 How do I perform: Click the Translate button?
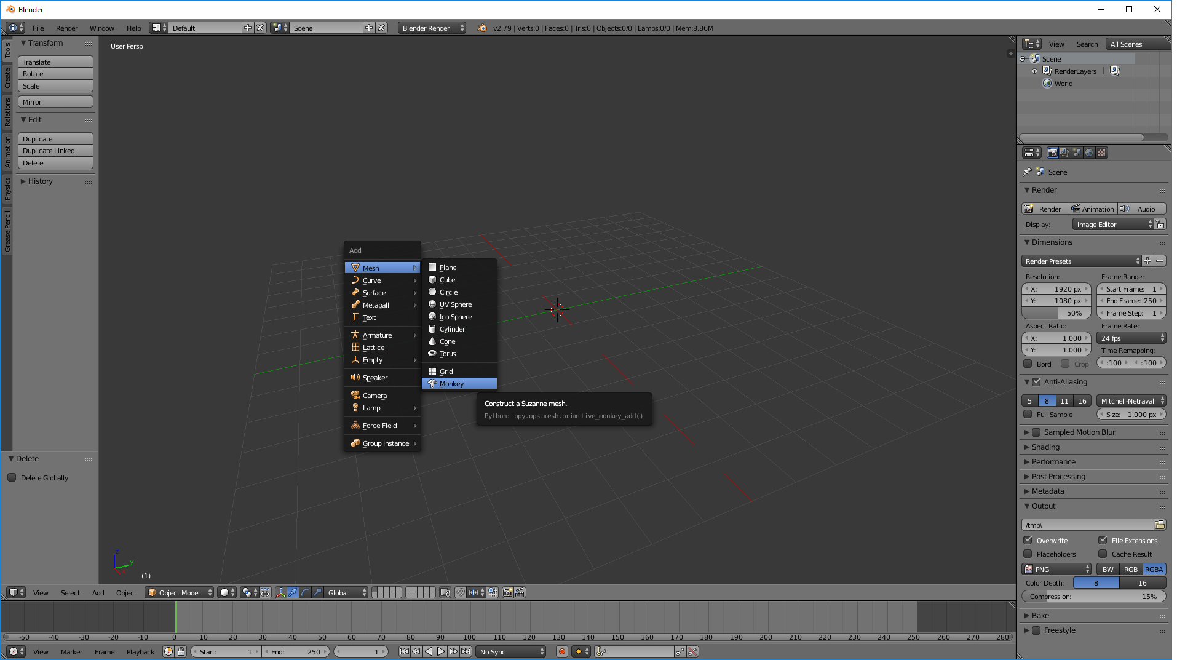55,62
